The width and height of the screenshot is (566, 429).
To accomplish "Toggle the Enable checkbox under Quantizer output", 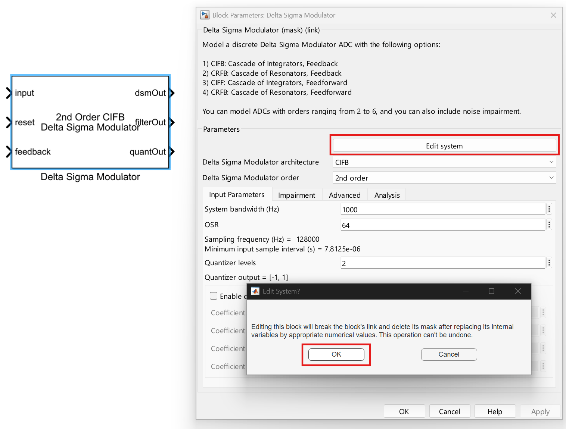I will 214,296.
